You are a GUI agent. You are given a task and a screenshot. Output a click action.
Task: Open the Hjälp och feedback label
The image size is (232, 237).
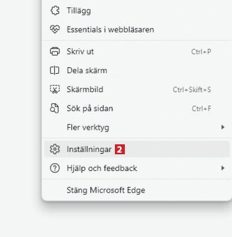pyautogui.click(x=102, y=168)
